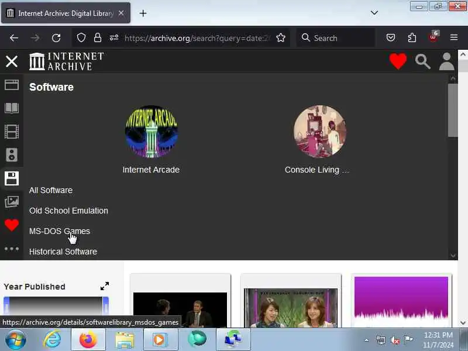Click the page scrollbar up arrow
The height and width of the screenshot is (351, 468).
tap(463, 55)
